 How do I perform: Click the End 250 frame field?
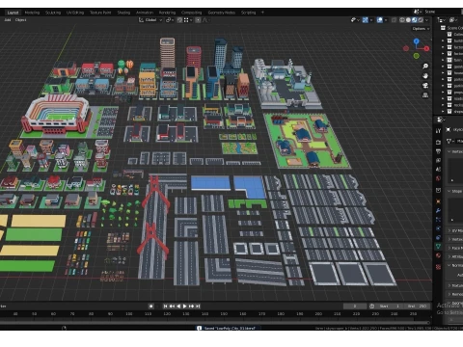coord(417,307)
